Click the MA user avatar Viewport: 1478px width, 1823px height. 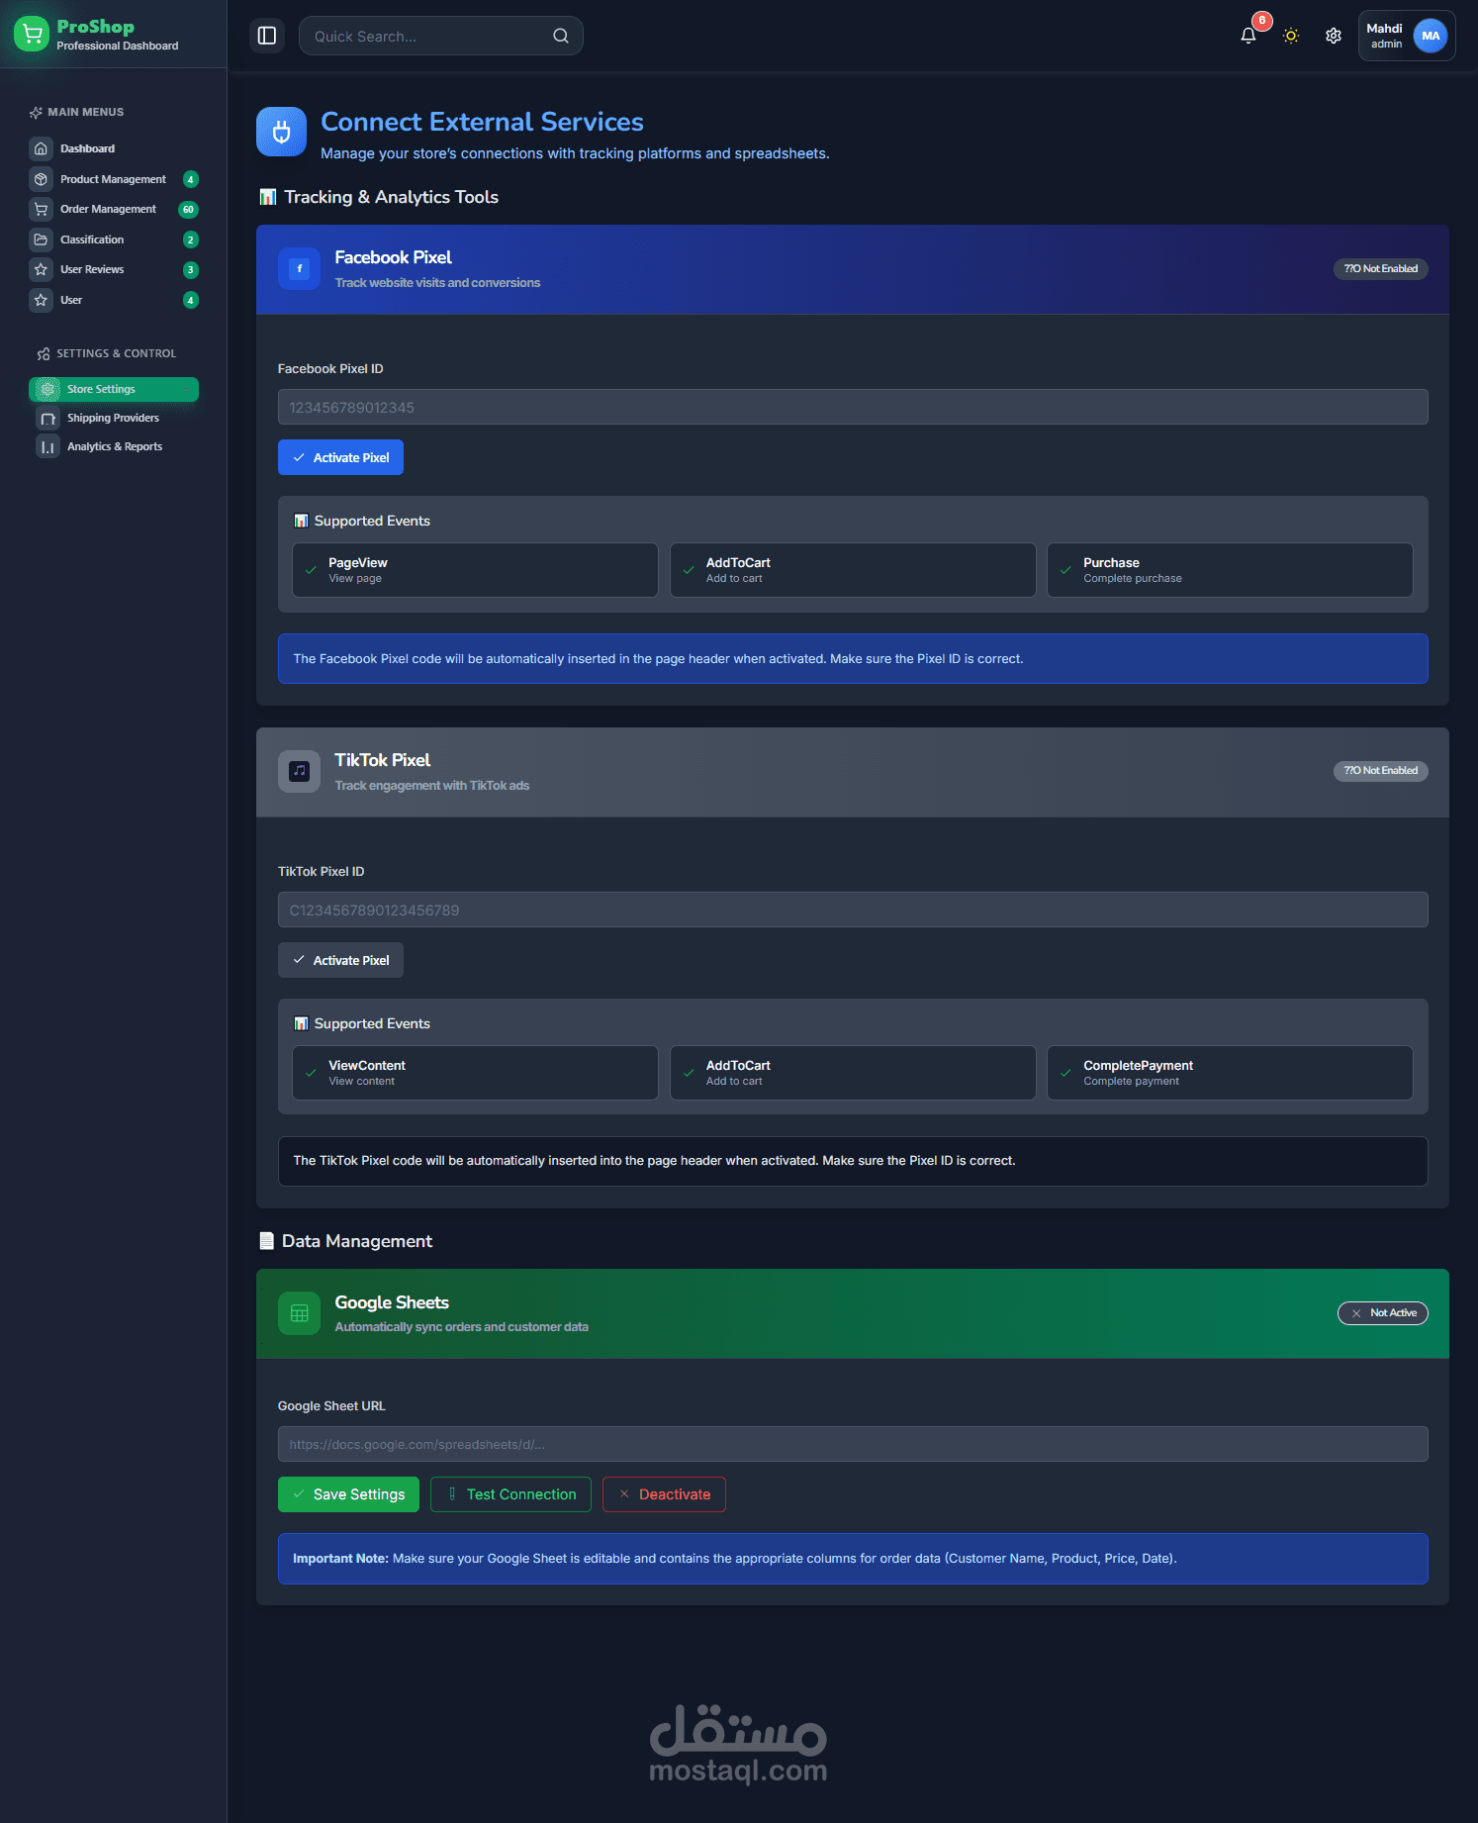1431,36
